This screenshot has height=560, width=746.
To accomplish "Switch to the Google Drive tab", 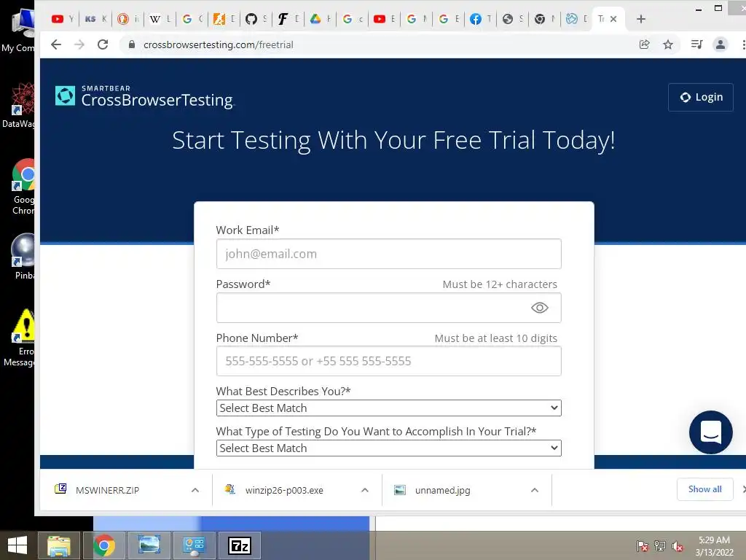I will click(x=321, y=19).
